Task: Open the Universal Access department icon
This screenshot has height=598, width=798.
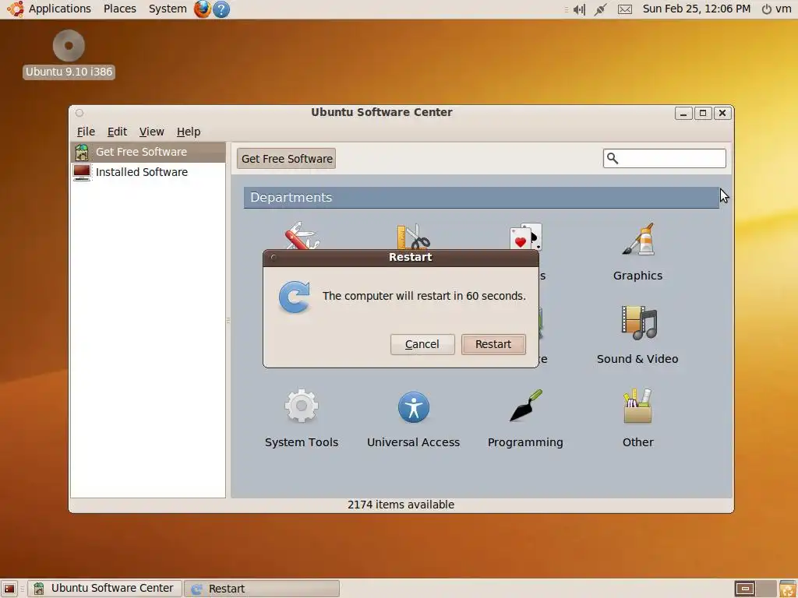Action: coord(413,406)
